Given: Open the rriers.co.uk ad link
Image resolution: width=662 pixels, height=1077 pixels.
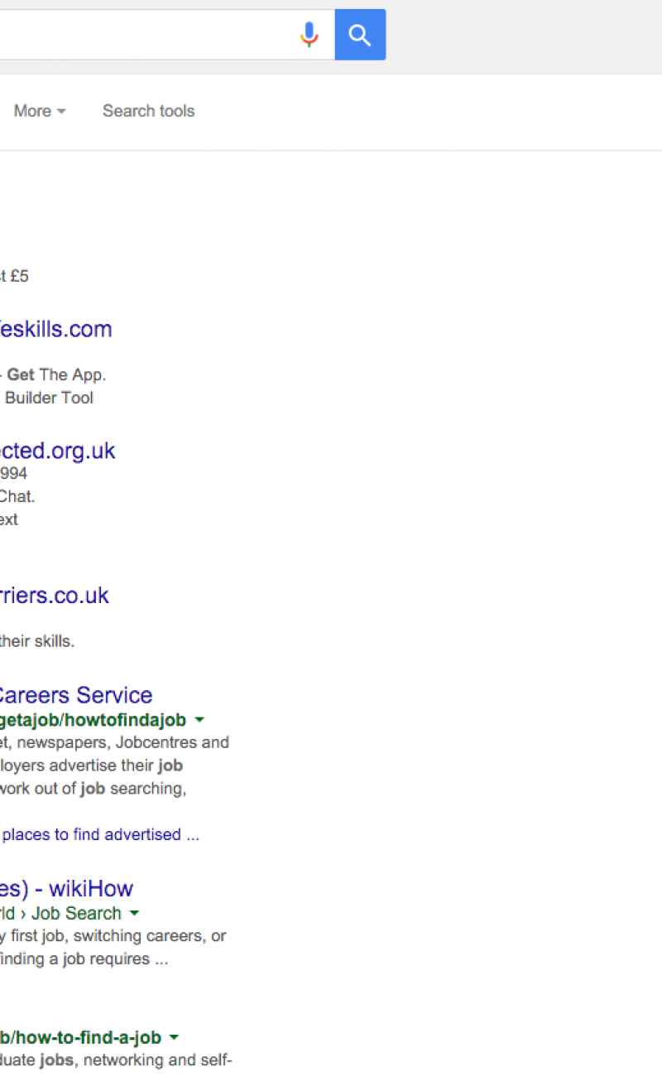Looking at the screenshot, I should pos(54,596).
